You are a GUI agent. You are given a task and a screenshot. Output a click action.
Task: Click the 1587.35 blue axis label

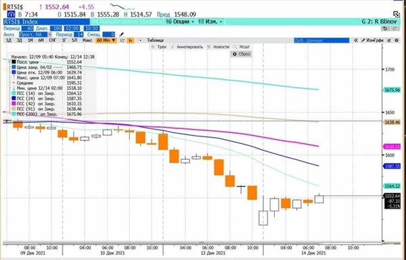392,166
